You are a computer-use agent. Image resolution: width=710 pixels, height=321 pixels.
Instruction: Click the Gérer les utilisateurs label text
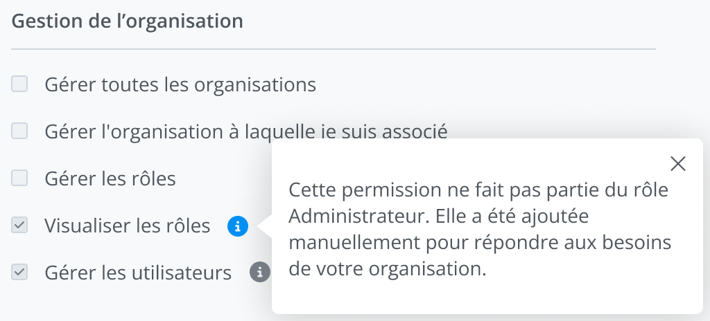137,273
